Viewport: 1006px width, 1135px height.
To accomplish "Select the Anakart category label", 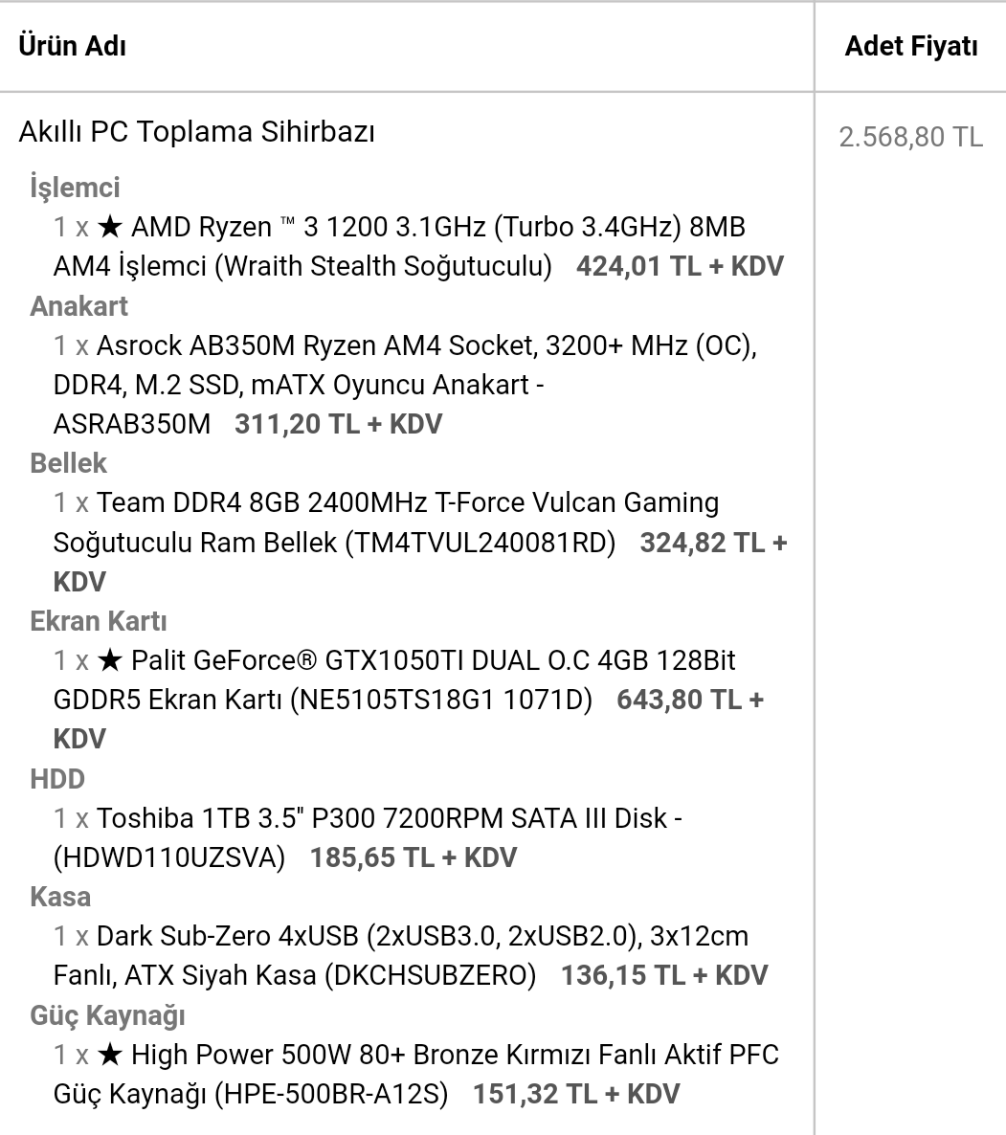I will click(x=78, y=306).
